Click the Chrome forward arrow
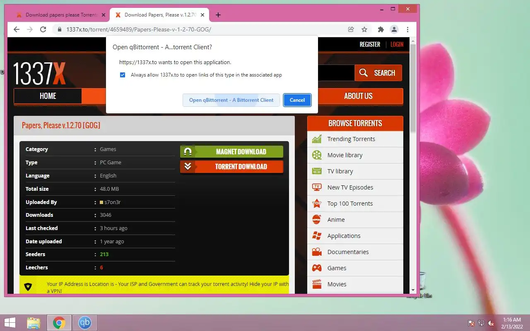This screenshot has width=530, height=331. [x=30, y=29]
